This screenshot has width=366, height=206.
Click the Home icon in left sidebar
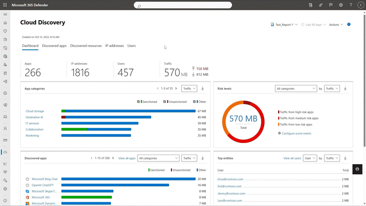(5, 23)
